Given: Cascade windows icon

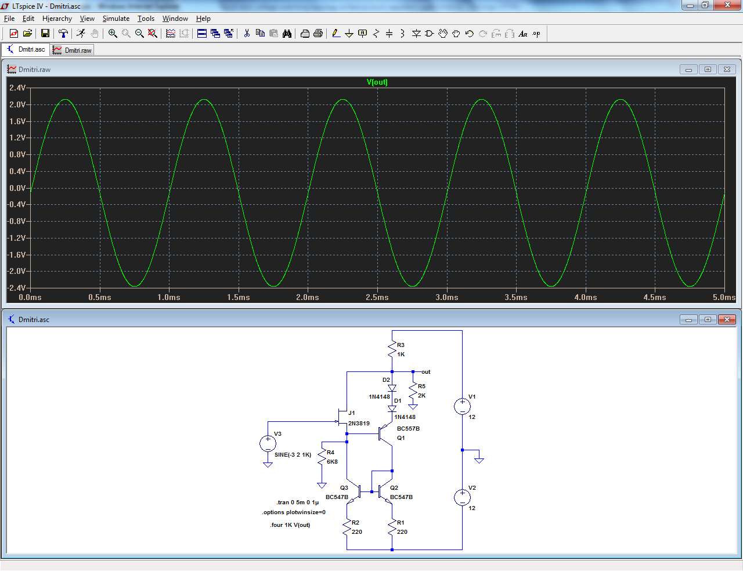Looking at the screenshot, I should click(x=215, y=34).
